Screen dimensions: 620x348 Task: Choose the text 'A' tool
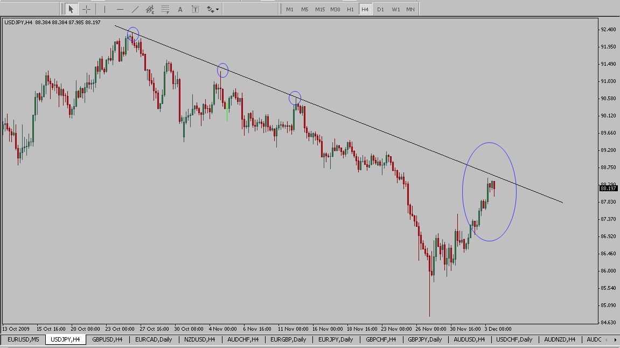click(180, 9)
